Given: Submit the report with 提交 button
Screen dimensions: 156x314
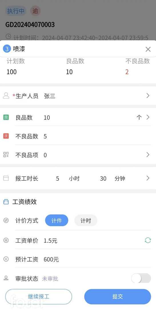Looking at the screenshot, I should tap(118, 297).
